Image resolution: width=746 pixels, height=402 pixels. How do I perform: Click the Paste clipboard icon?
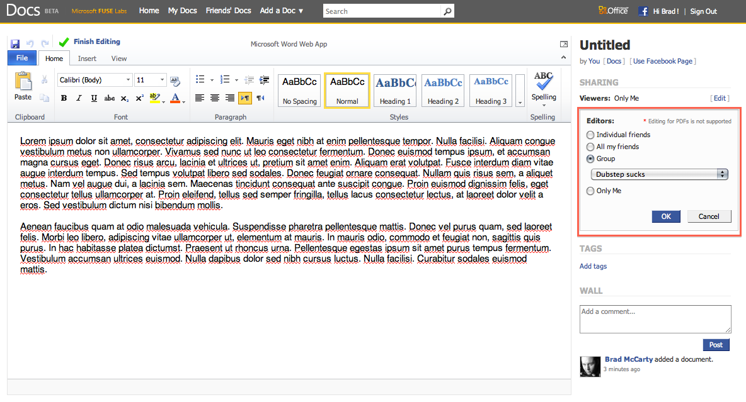coord(23,81)
